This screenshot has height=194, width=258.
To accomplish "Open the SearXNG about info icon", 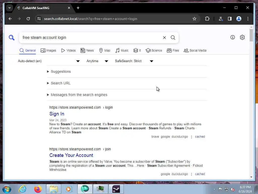I will tap(233, 37).
